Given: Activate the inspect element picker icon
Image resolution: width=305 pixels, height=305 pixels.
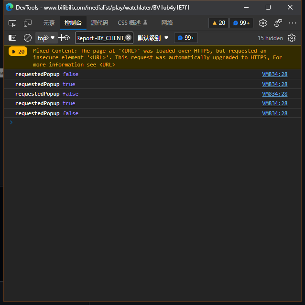Looking at the screenshot, I should click(12, 23).
